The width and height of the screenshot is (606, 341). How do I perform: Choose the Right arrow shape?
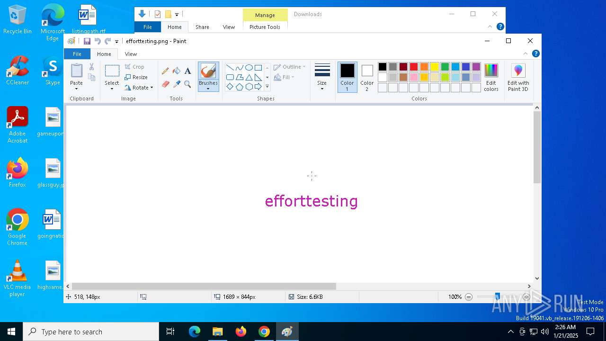[x=258, y=87]
